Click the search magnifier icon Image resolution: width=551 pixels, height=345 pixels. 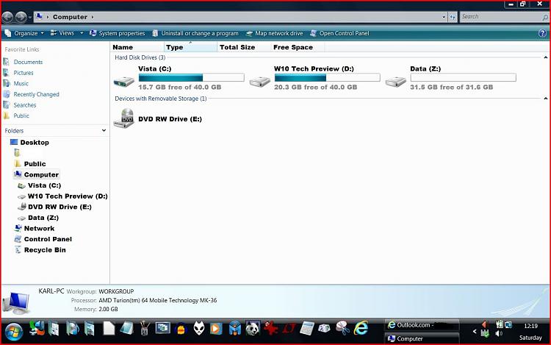pos(545,17)
